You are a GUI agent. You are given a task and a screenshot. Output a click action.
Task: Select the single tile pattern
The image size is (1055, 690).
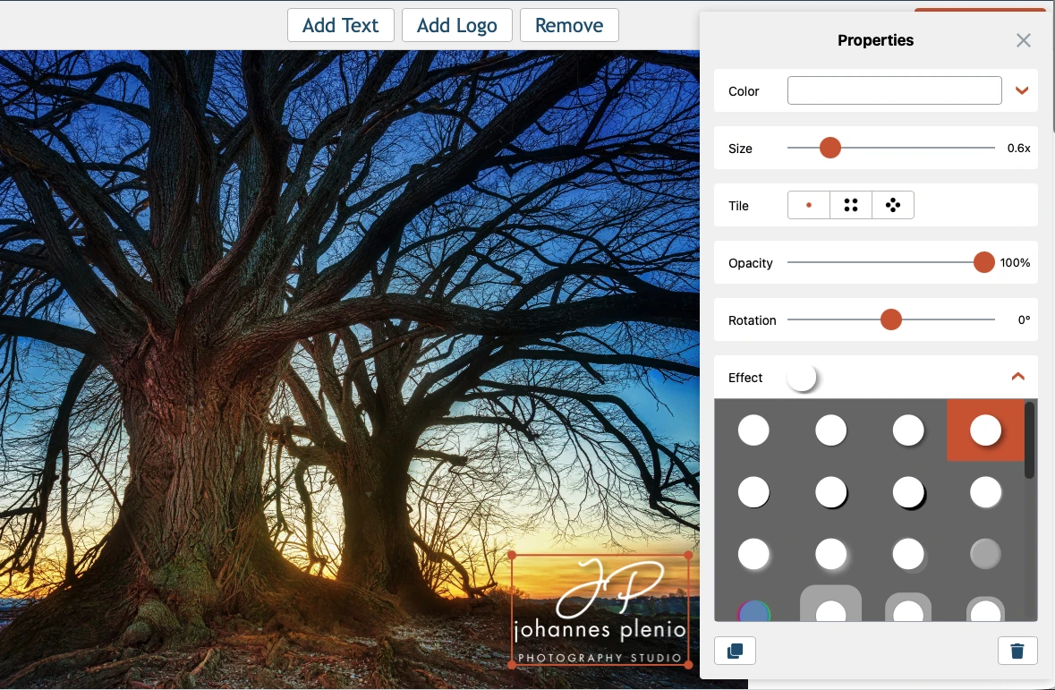[x=808, y=204]
